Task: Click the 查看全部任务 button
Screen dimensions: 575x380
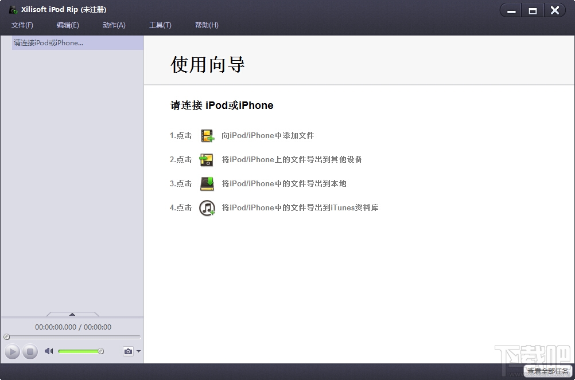Action: [x=548, y=371]
